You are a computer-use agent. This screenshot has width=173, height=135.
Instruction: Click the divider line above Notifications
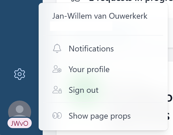point(106,36)
